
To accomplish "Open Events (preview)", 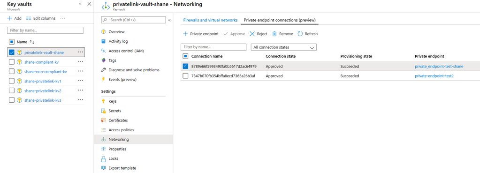I will coord(122,80).
